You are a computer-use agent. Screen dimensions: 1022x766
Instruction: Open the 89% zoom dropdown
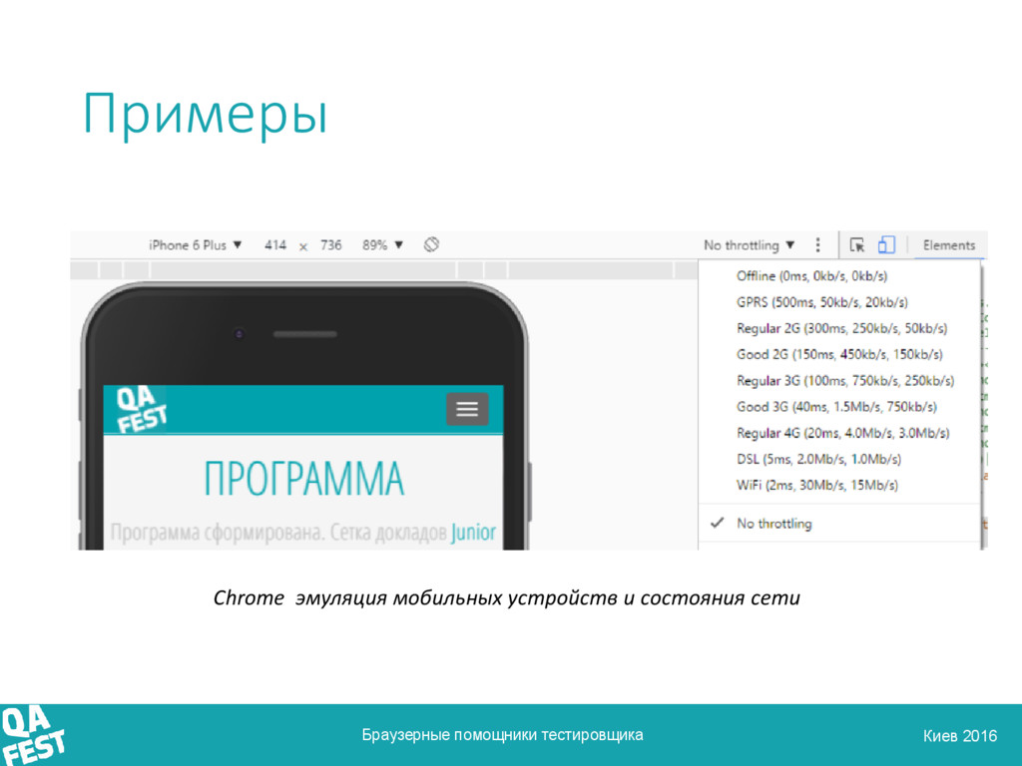[x=382, y=245]
